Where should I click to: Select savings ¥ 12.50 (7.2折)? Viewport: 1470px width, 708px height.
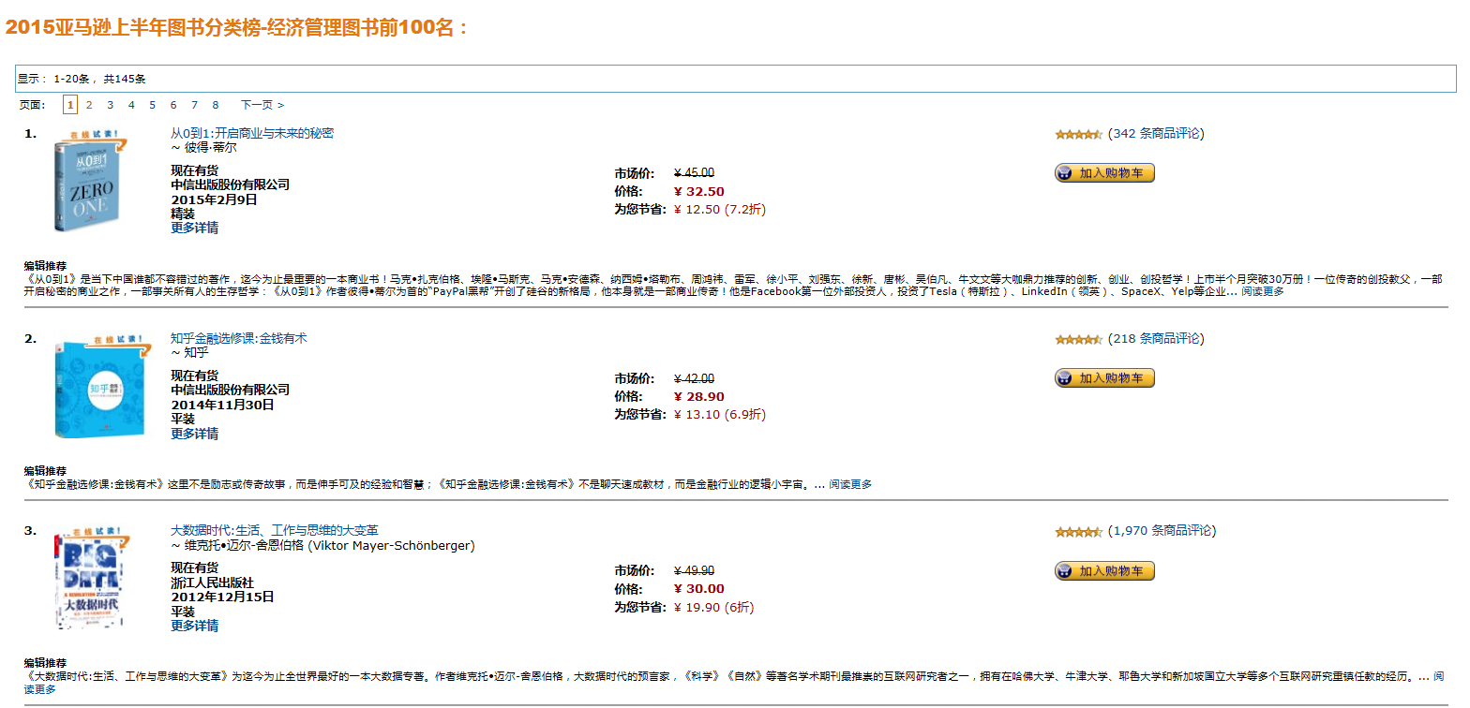pos(720,209)
